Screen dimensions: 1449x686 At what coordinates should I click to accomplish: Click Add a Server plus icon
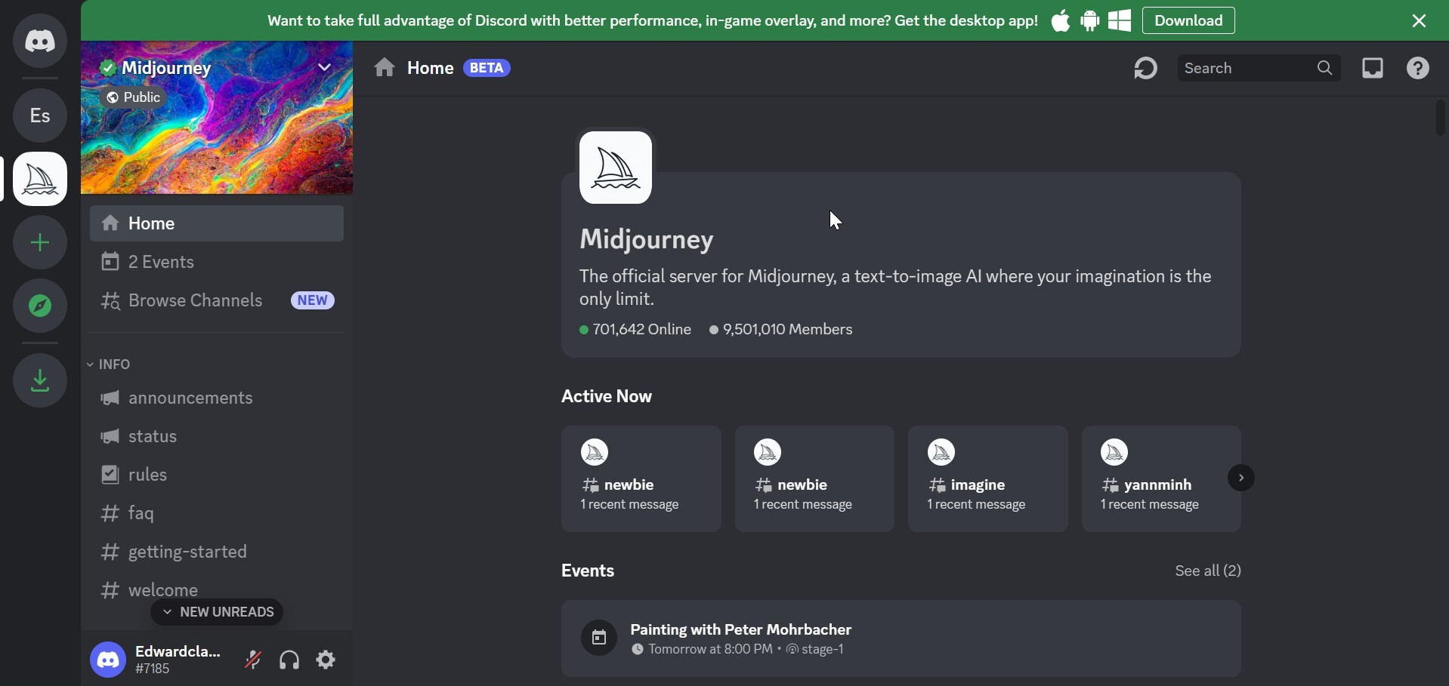[40, 243]
